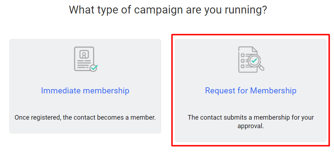The image size is (334, 153).
Task: Open the Request for Membership link
Action: pyautogui.click(x=251, y=91)
